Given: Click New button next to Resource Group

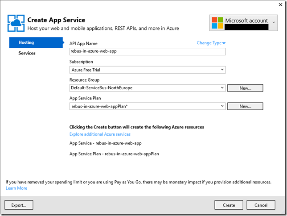Looking at the screenshot, I should 245,88.
